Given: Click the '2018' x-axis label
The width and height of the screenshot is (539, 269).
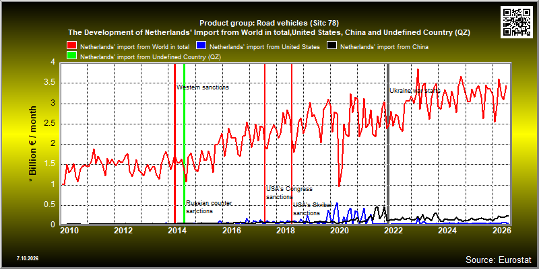Looking at the screenshot, I should point(285,231).
